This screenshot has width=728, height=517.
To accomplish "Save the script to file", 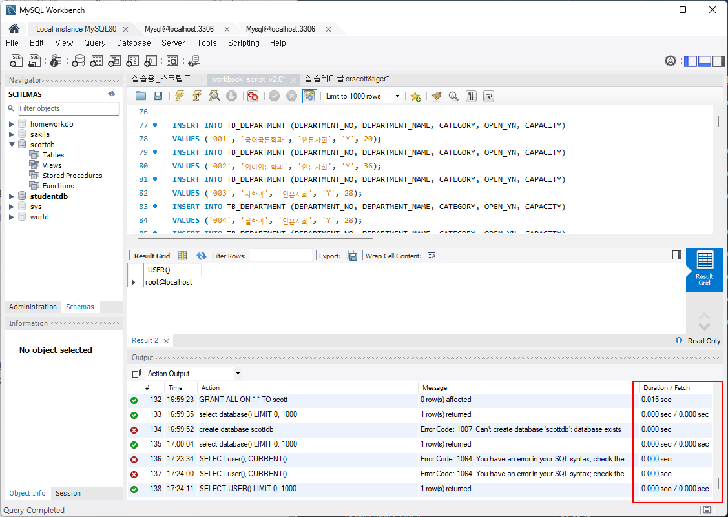I will click(x=158, y=96).
